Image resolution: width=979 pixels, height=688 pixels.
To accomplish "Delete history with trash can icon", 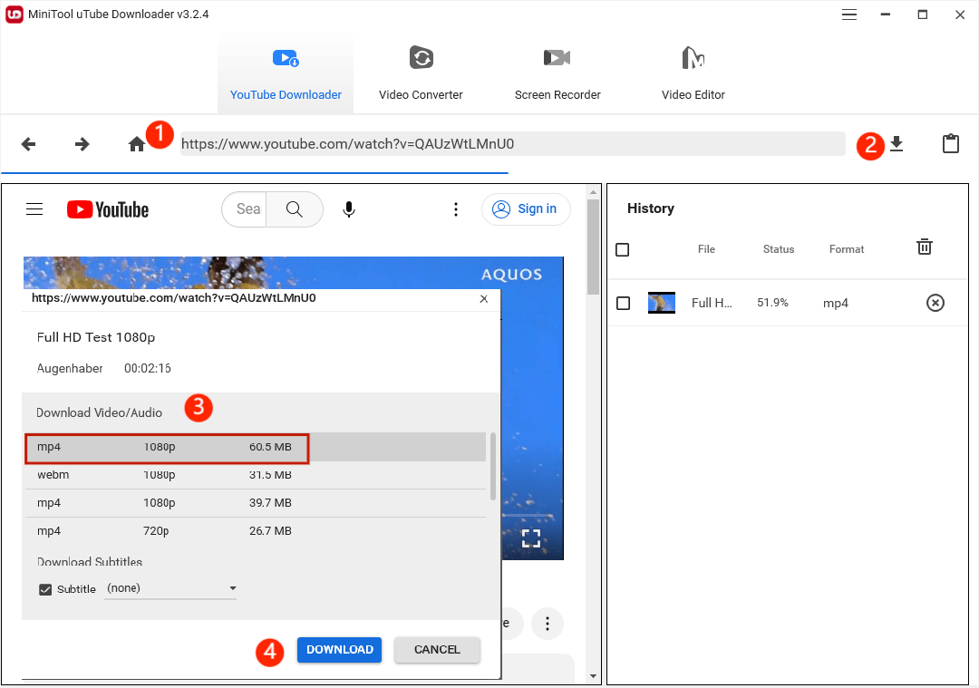I will [x=924, y=247].
